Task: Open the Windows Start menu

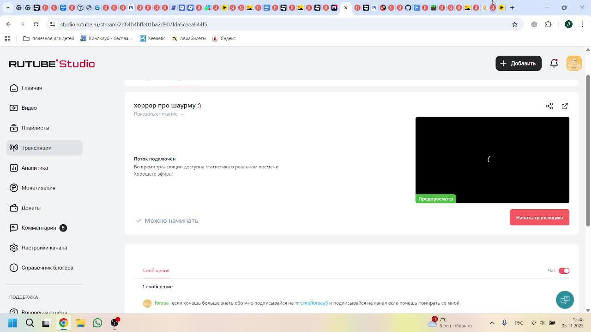Action: click(x=12, y=323)
